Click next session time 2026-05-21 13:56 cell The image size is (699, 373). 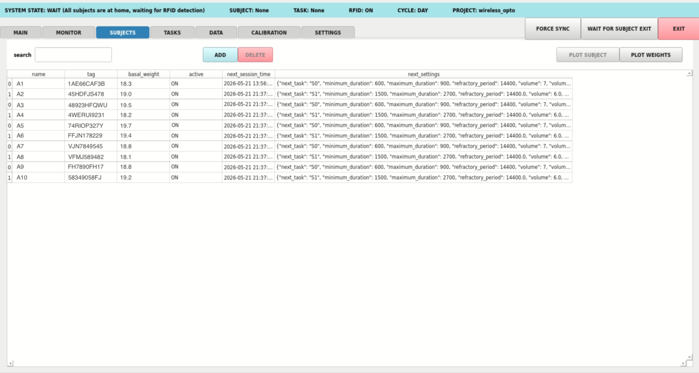pos(249,84)
